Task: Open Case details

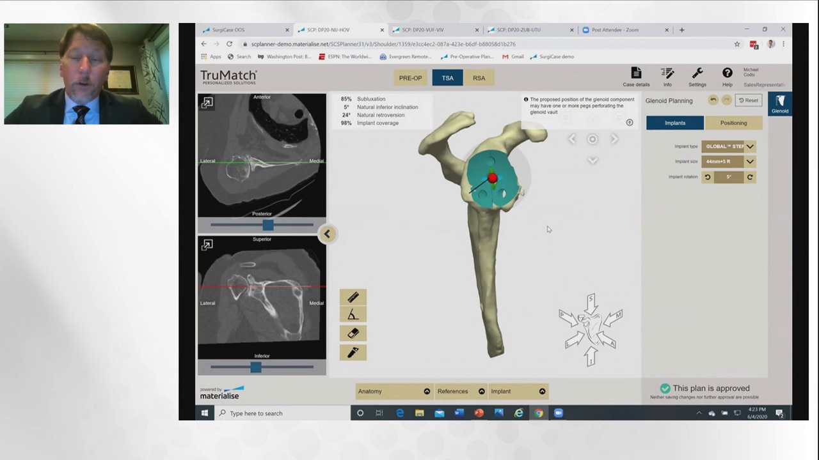Action: (x=636, y=77)
